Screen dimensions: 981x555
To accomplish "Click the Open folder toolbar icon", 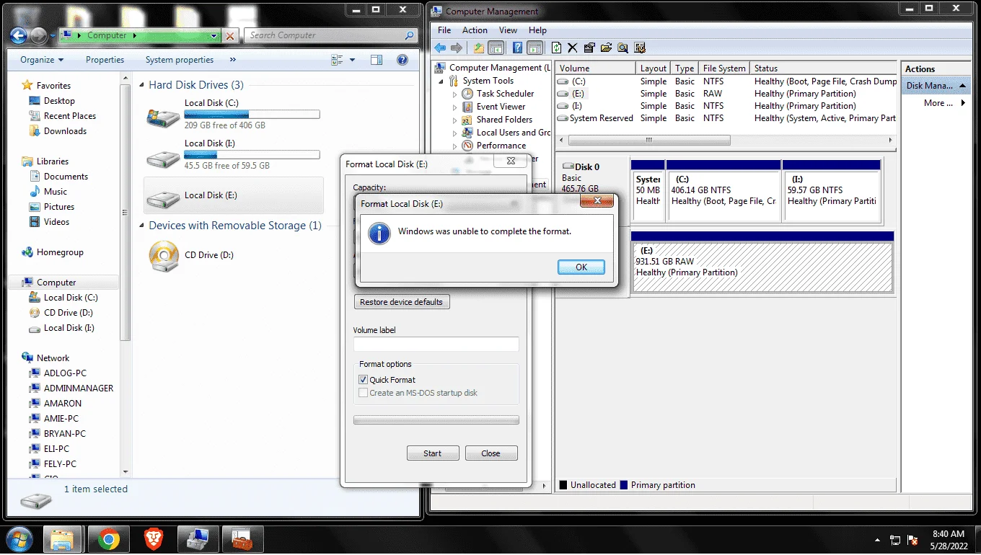I will (606, 48).
